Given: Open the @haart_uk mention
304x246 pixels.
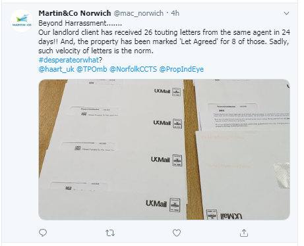Looking at the screenshot, I should tap(57, 69).
